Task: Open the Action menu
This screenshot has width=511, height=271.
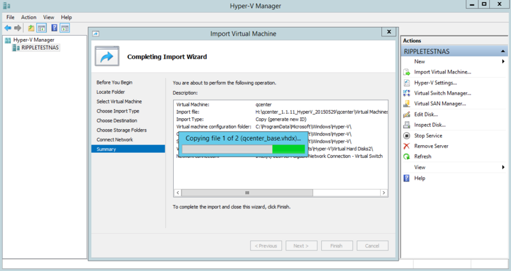Action: click(x=29, y=17)
